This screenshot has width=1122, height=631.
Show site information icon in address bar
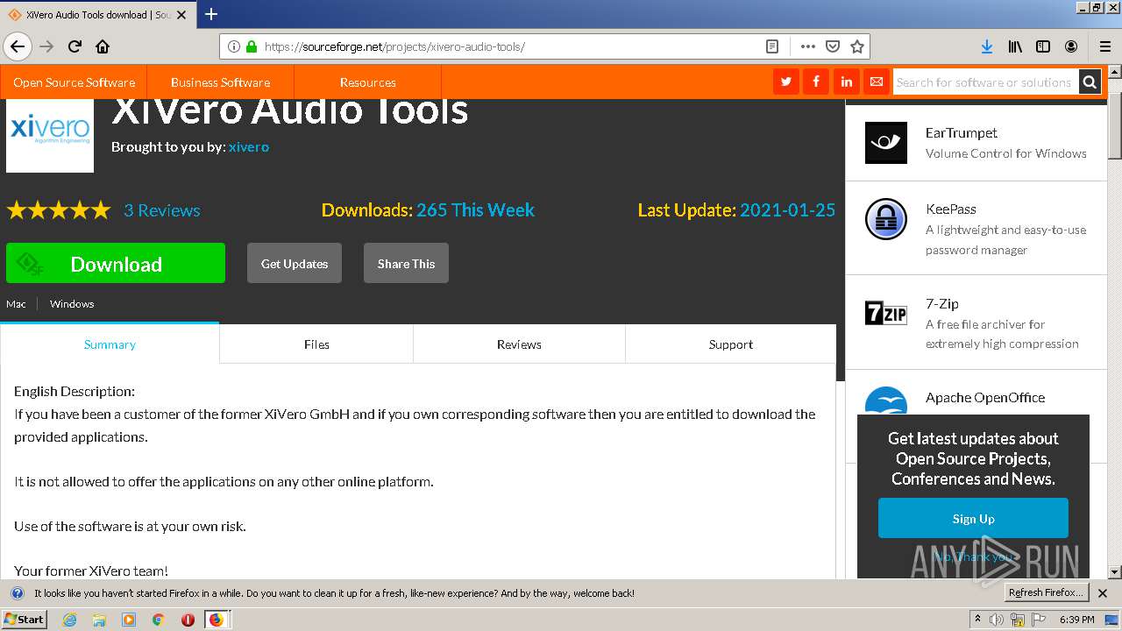pyautogui.click(x=234, y=46)
